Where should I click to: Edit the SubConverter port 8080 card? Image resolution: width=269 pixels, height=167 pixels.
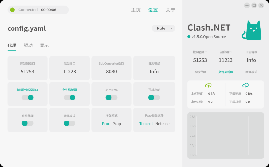tap(111, 68)
